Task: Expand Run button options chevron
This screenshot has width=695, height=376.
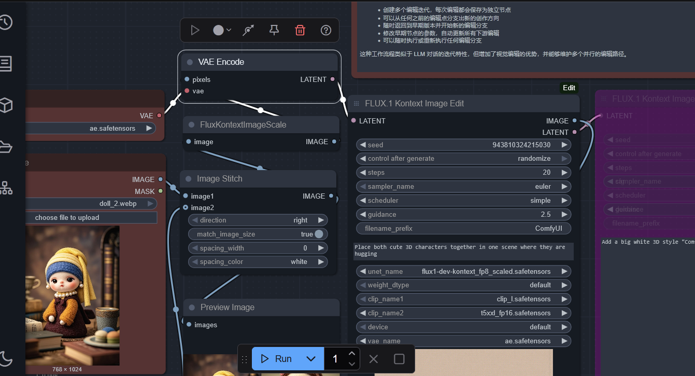Action: (x=311, y=359)
